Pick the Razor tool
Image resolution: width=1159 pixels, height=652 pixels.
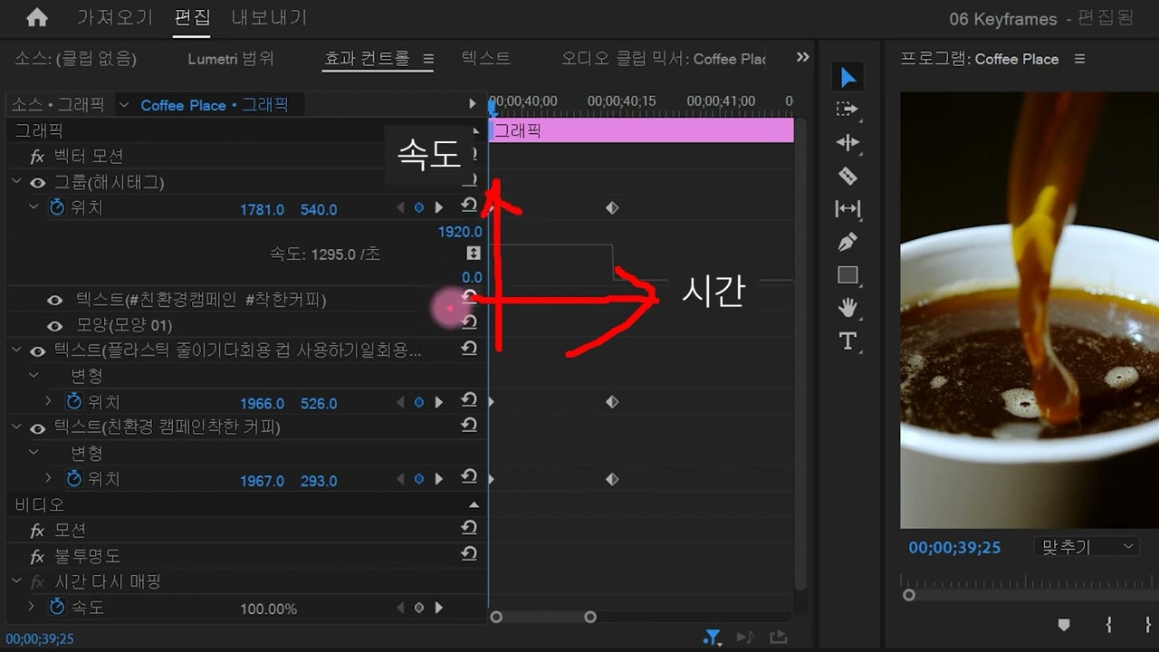point(848,175)
